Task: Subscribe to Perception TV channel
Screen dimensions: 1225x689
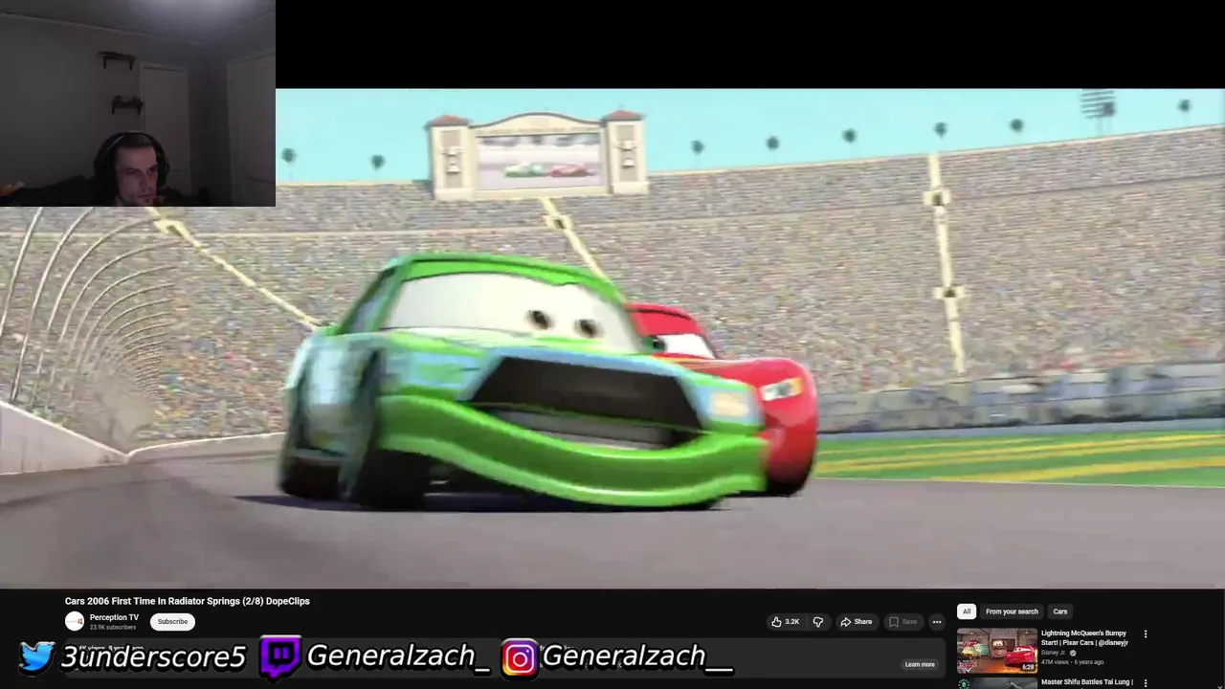Action: pyautogui.click(x=172, y=622)
